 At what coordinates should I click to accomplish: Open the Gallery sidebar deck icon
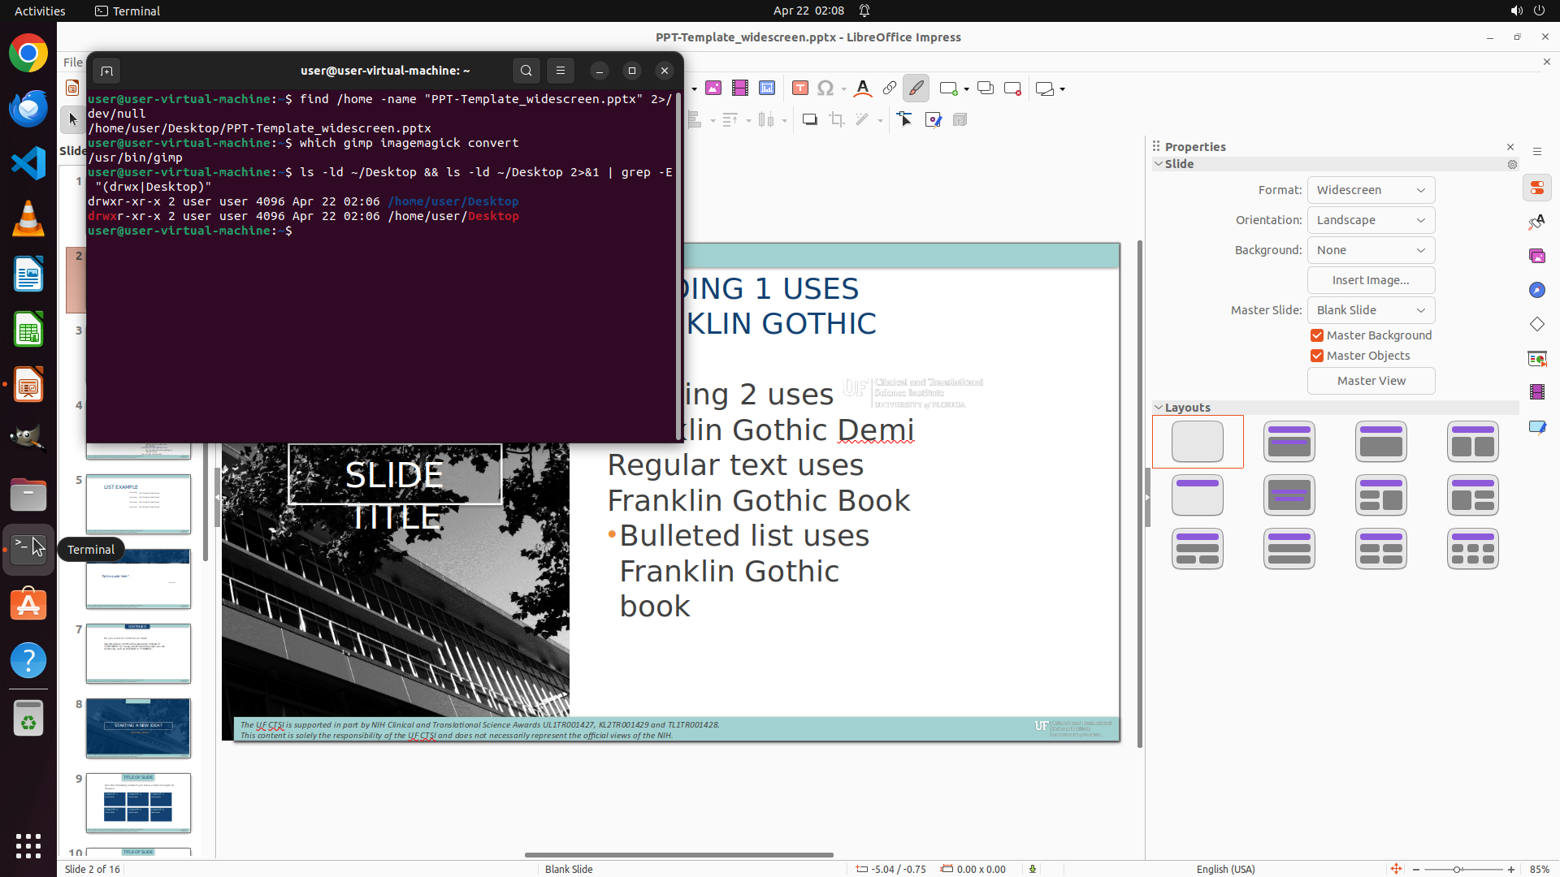tap(1536, 256)
